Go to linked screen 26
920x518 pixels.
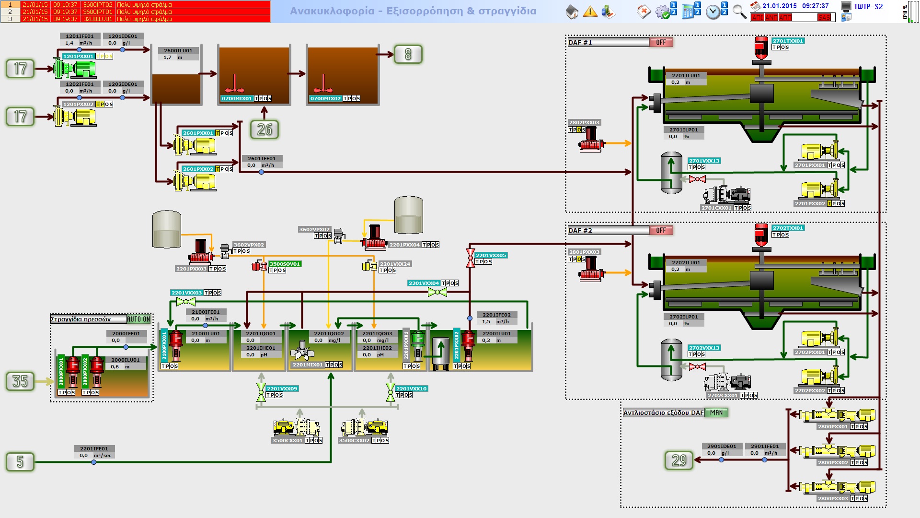[x=264, y=129]
